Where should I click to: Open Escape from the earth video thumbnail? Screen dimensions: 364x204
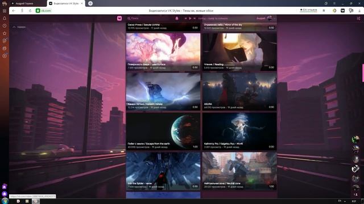click(163, 131)
